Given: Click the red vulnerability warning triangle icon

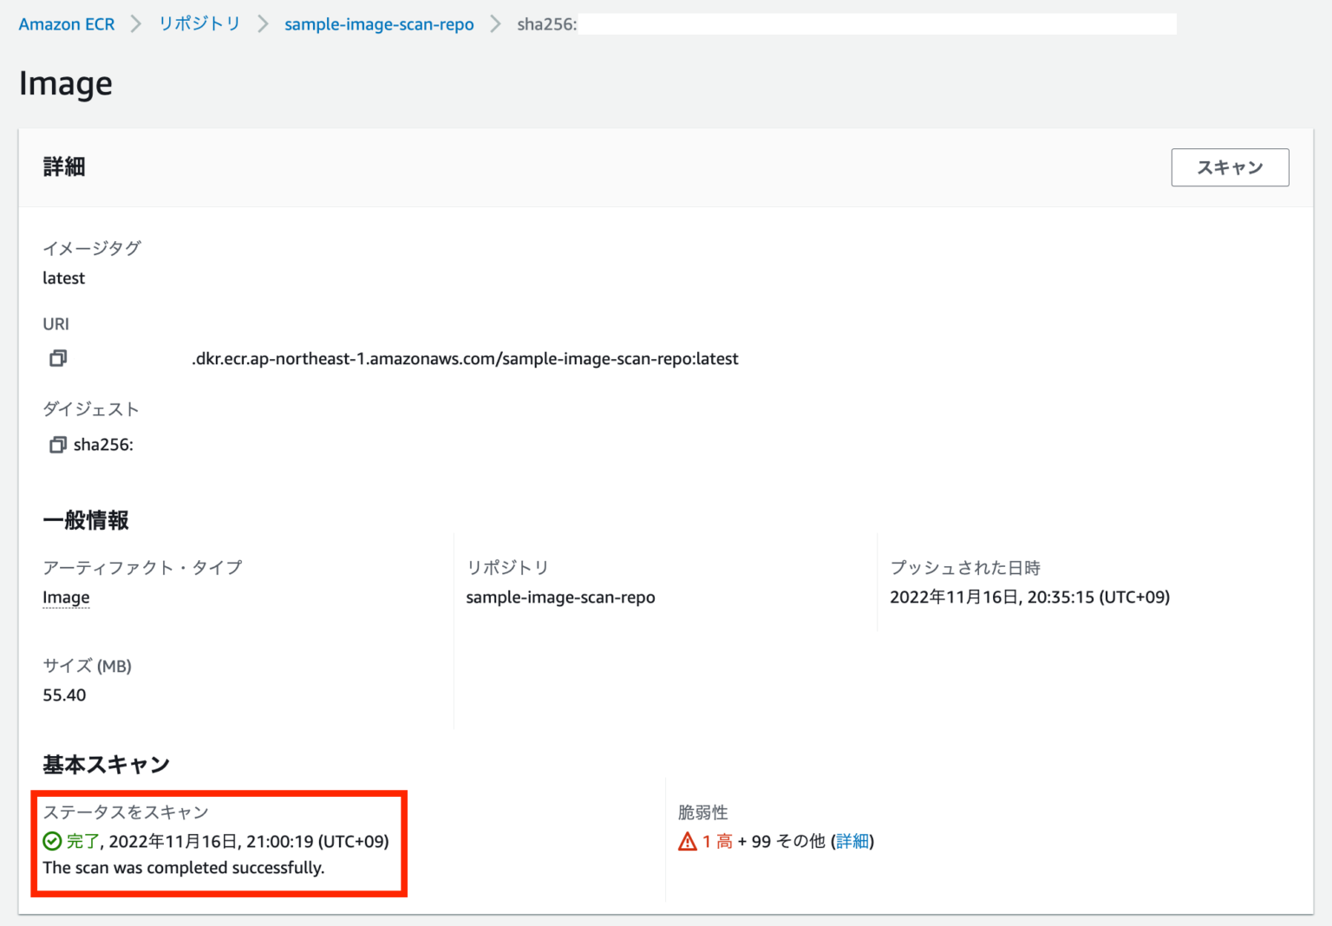Looking at the screenshot, I should coord(685,840).
